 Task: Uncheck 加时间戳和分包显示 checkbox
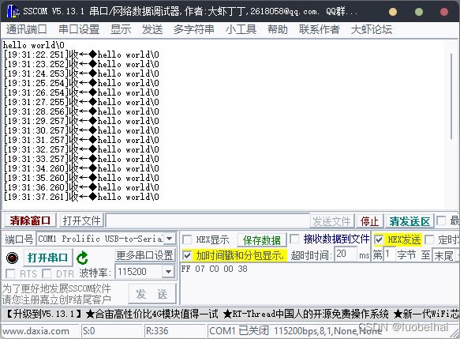click(187, 255)
